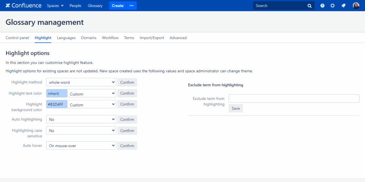This screenshot has height=182, width=365.
Task: Click the three-dots more create options button
Action: point(132,6)
